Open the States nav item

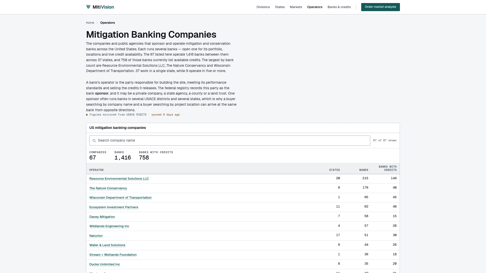pos(280,7)
